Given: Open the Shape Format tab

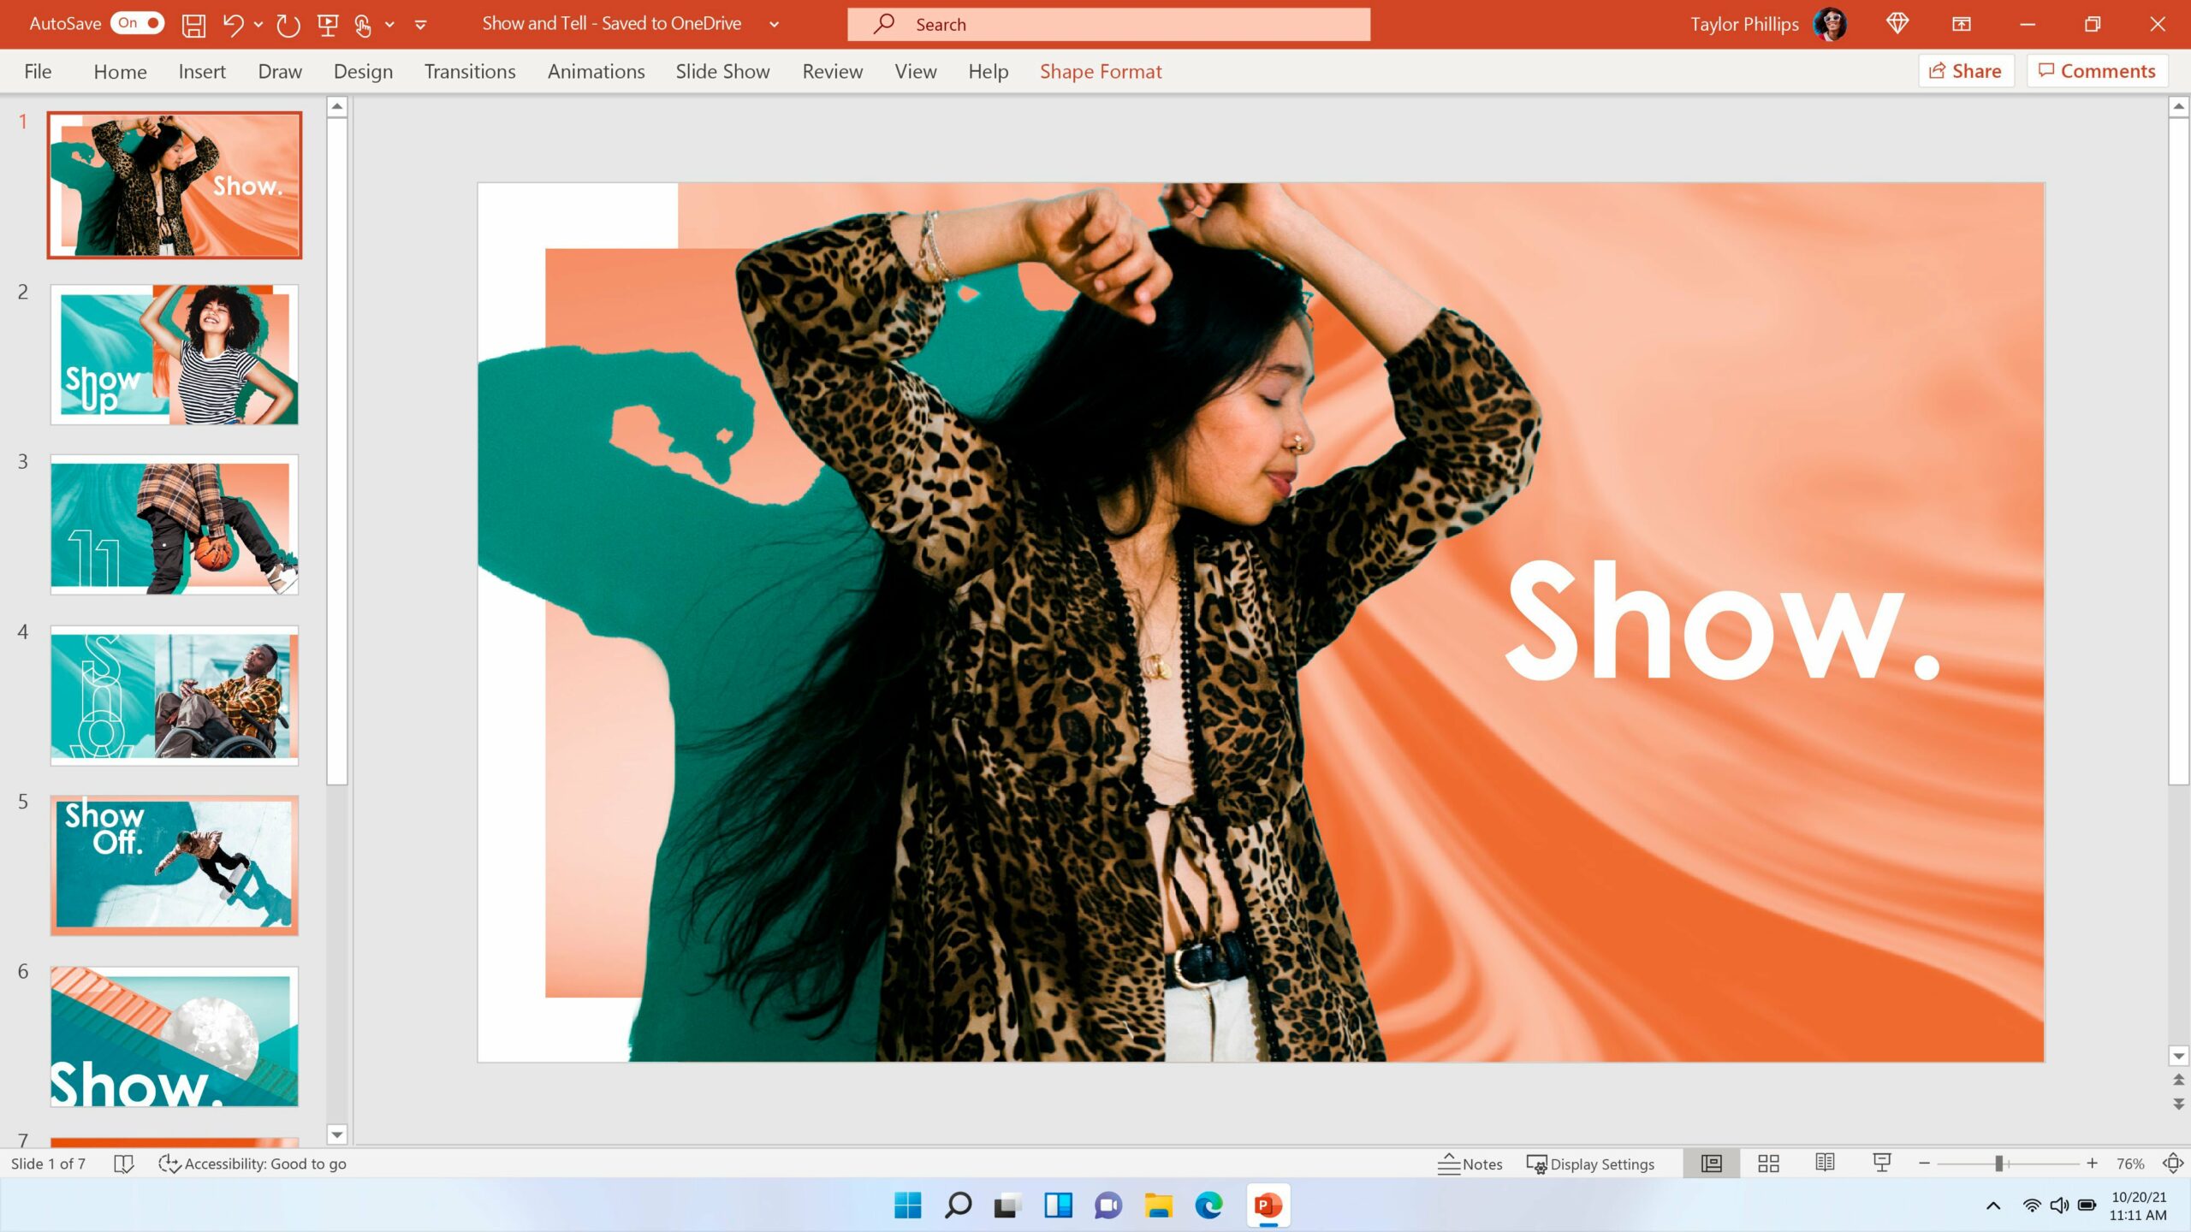Looking at the screenshot, I should coord(1100,71).
